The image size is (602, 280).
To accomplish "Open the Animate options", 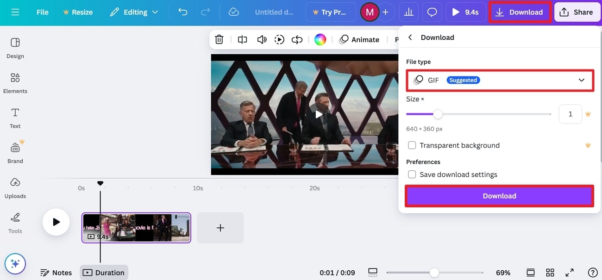I will [359, 40].
